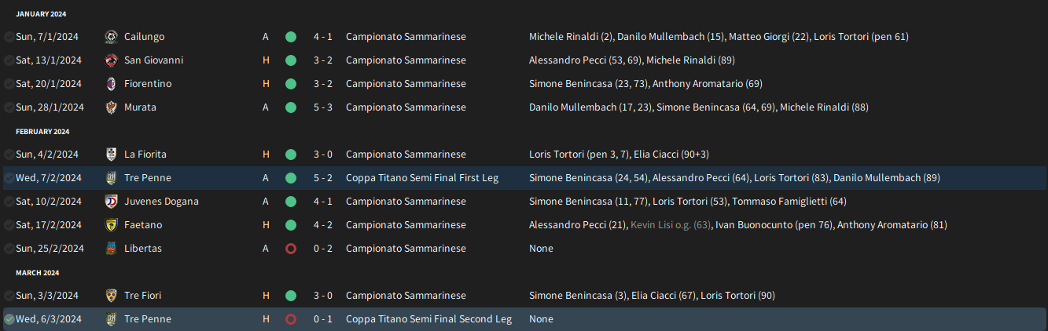
Task: Toggle the checkmark for 6/3/2024 Tre Penne match
Action: pyautogui.click(x=9, y=319)
